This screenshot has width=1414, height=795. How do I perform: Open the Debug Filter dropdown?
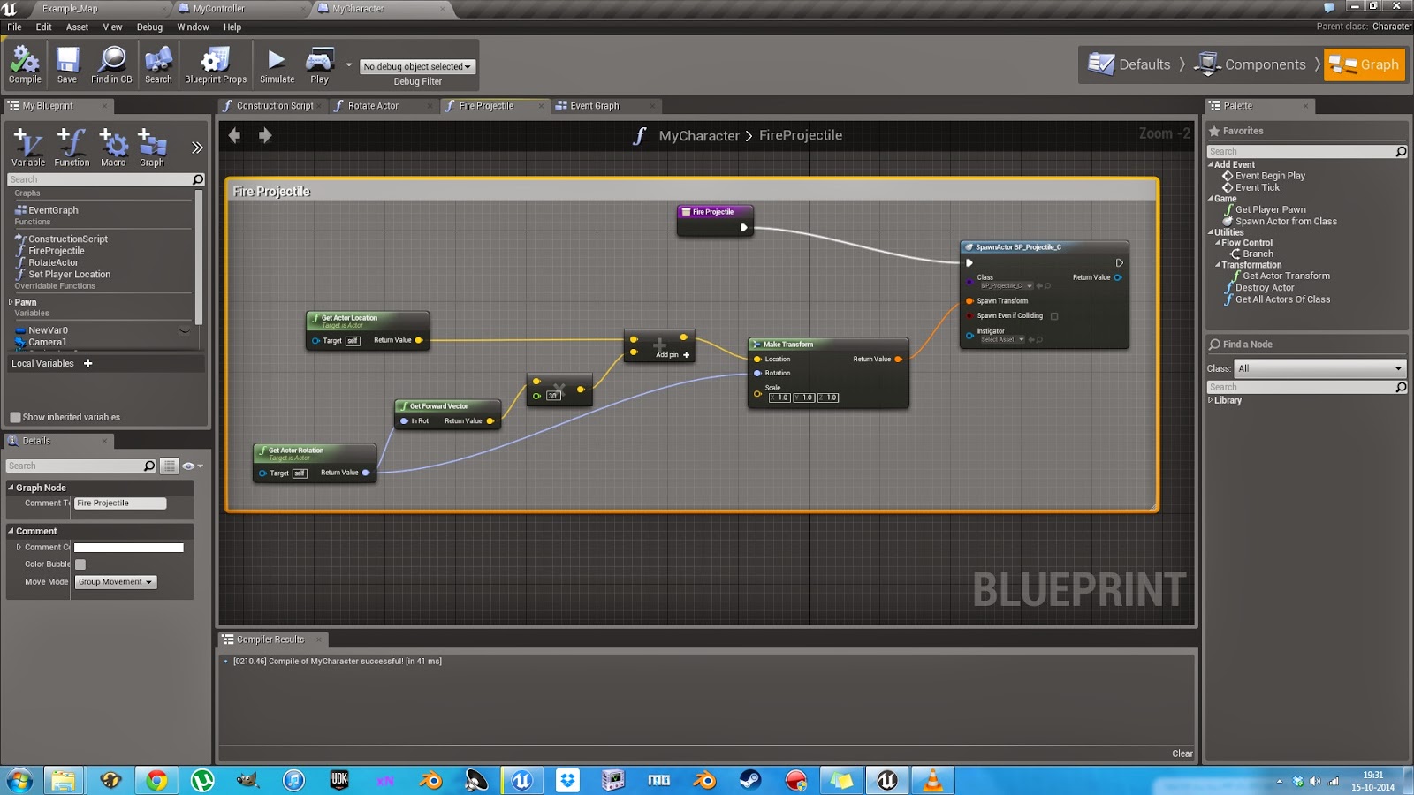click(x=415, y=66)
